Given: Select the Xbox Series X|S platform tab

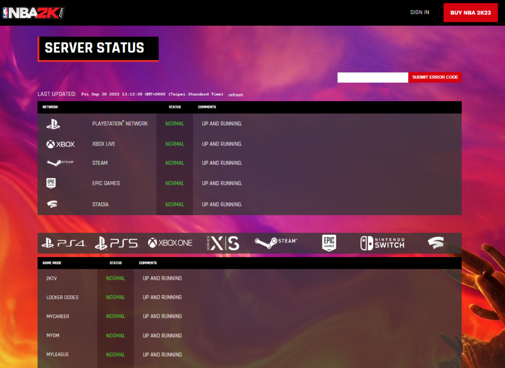Looking at the screenshot, I should click(x=223, y=243).
